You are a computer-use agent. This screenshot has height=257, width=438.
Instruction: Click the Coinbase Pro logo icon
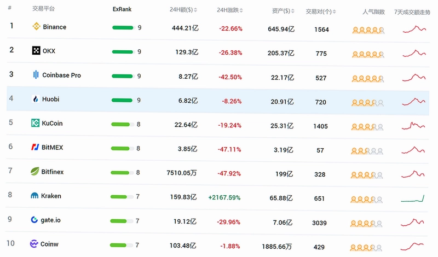pyautogui.click(x=36, y=74)
